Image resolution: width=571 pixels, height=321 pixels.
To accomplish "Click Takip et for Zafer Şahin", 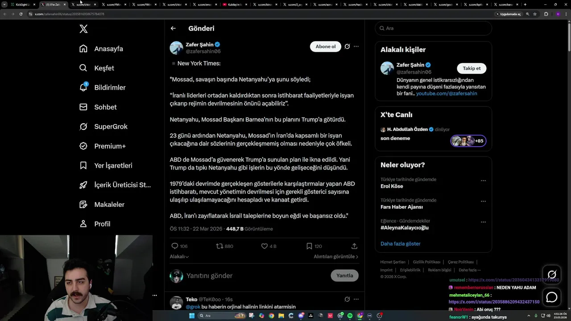I will 472,68.
